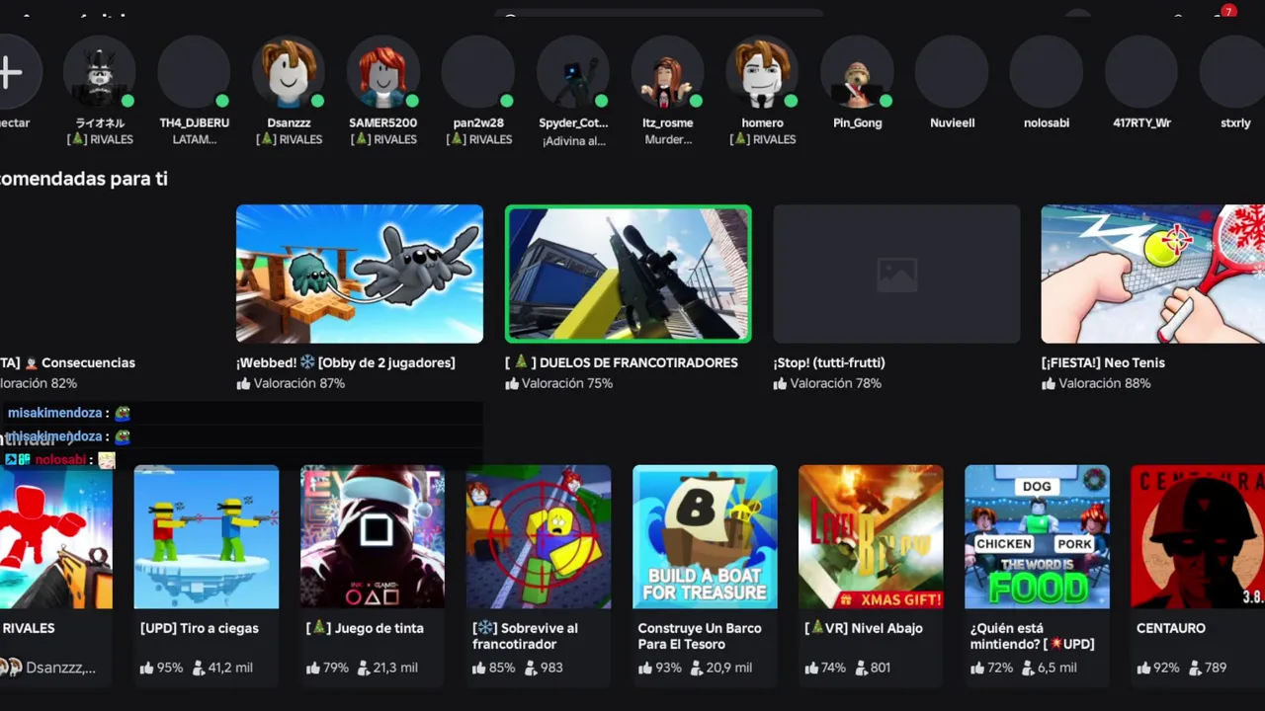Open the ライオネル friend avatar
Screen dimensions: 1265x711
tap(100, 72)
